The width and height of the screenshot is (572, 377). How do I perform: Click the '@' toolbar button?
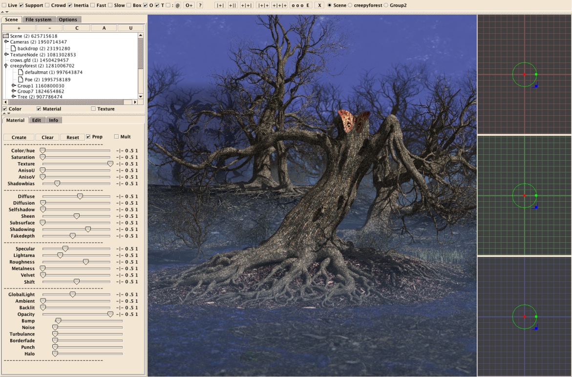coord(178,5)
